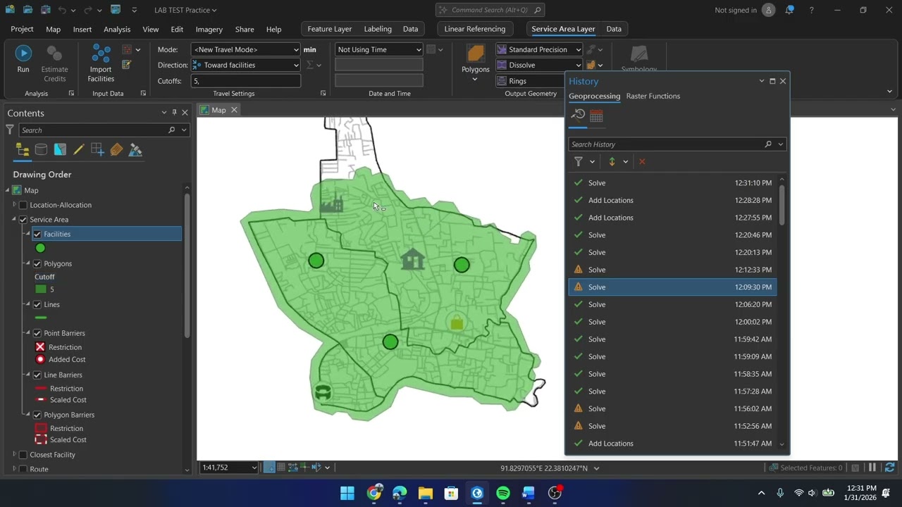Switch to Linear Referencing tab

(x=475, y=29)
